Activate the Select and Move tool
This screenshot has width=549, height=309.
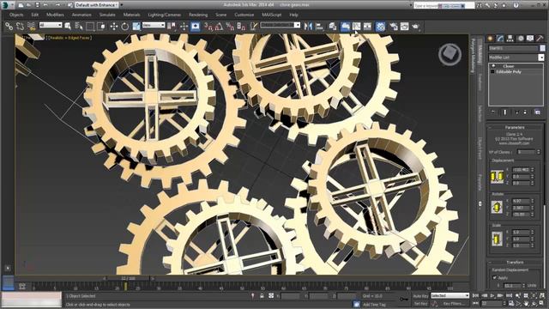click(x=114, y=27)
